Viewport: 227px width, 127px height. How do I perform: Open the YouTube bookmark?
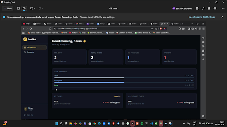[x=73, y=33]
